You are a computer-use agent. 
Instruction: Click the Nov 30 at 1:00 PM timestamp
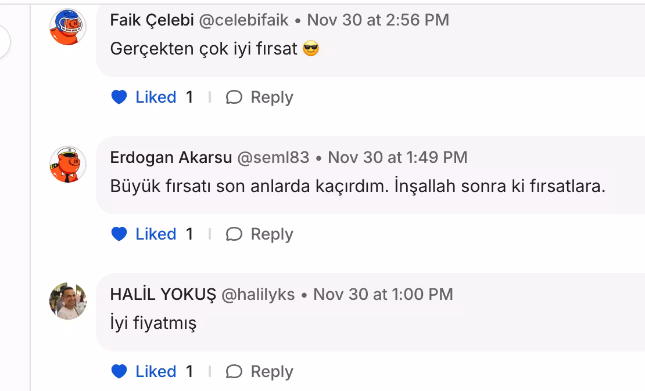383,294
